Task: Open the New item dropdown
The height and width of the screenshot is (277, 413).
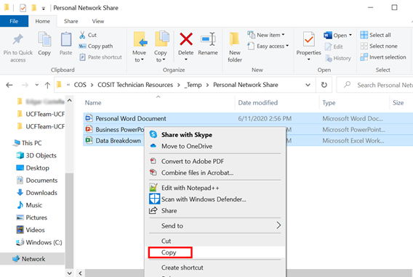Action: pos(283,35)
